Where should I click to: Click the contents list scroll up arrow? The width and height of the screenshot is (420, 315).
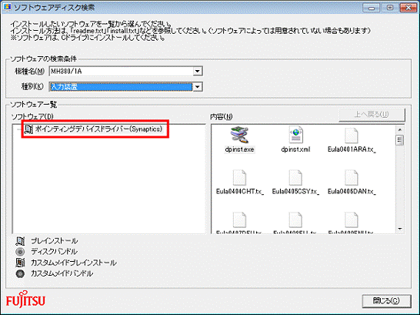click(400, 129)
